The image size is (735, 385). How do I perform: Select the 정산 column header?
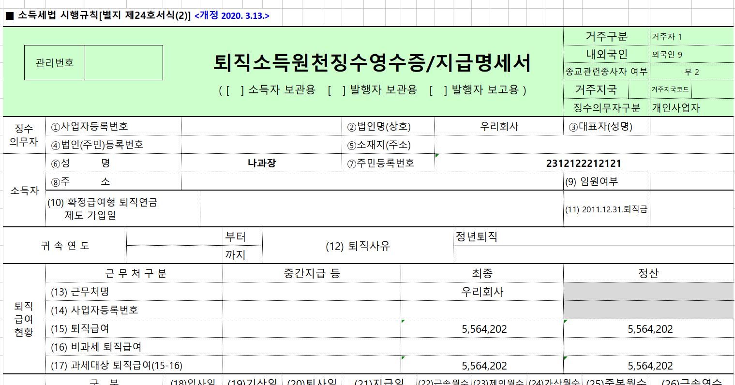click(x=648, y=274)
